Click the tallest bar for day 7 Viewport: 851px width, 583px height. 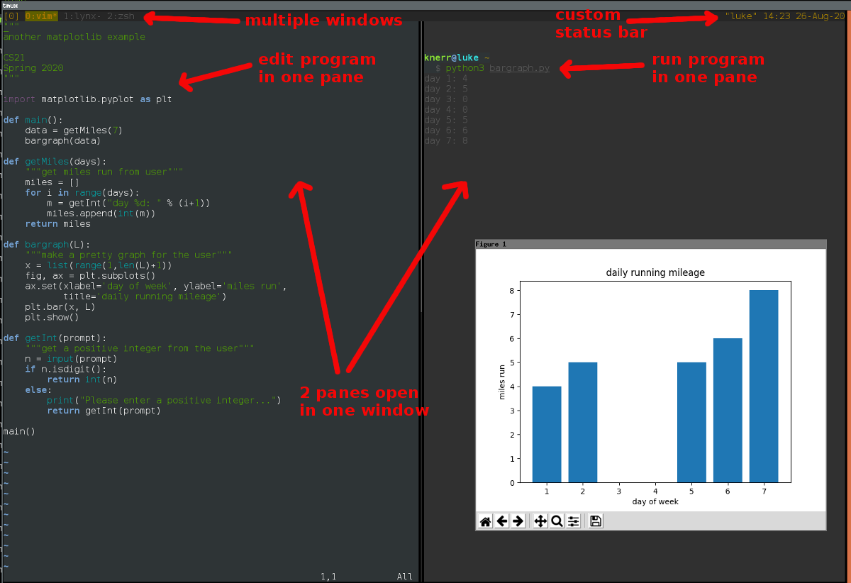click(x=764, y=387)
